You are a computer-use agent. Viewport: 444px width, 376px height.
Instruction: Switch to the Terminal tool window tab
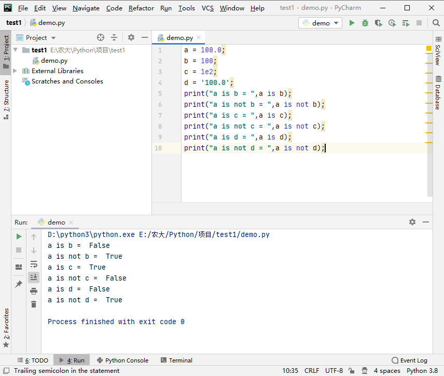point(176,360)
